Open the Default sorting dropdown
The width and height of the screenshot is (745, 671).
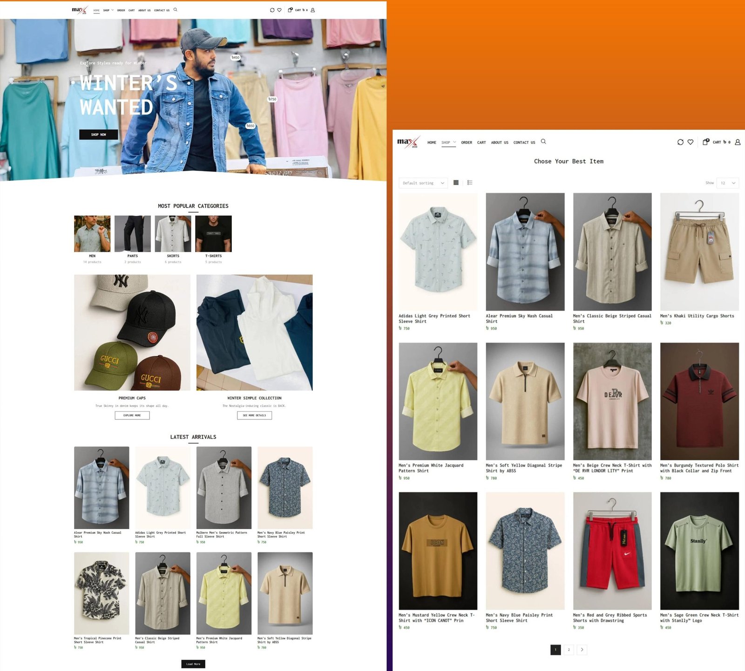tap(423, 183)
